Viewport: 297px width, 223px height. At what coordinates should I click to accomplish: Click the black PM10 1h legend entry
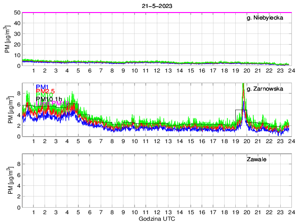48,99
